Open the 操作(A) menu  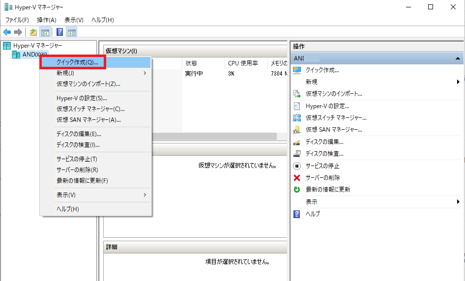[47, 20]
